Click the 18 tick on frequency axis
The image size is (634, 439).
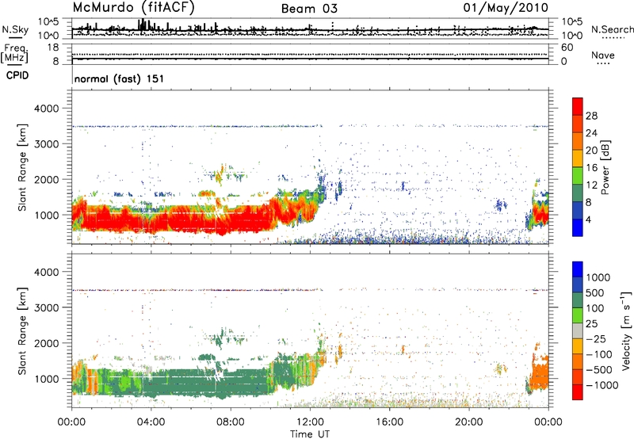[x=53, y=48]
